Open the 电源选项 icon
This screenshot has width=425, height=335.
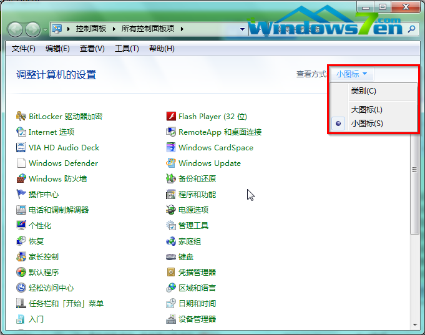171,210
